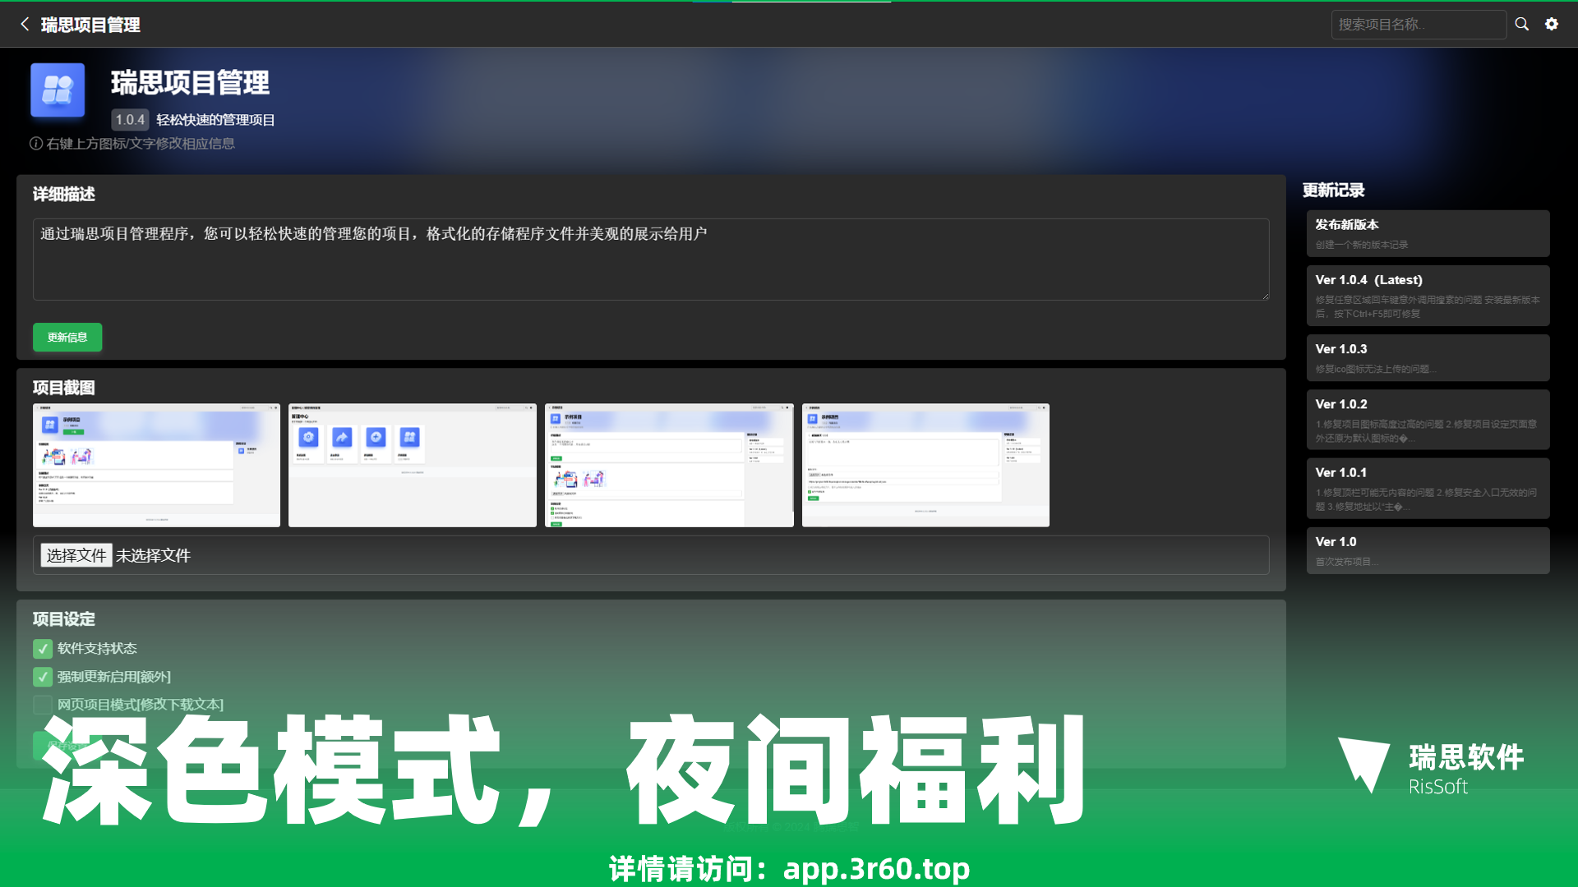1578x887 pixels.
Task: Click the blue project app icon
Action: [x=58, y=90]
